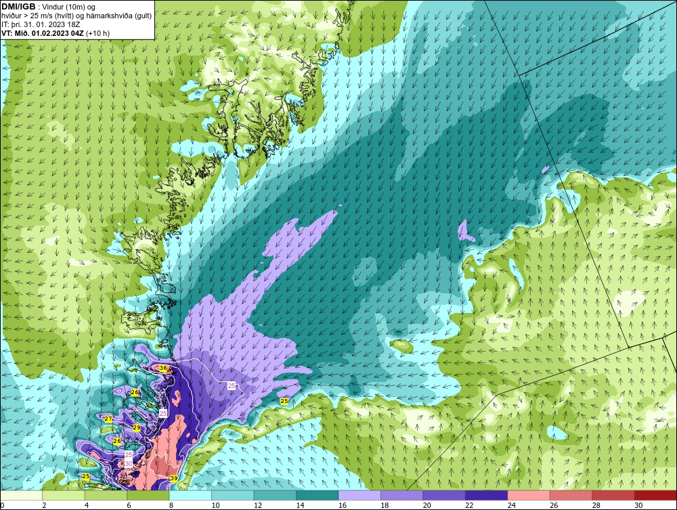Click the legend scale number '20'
677x510 pixels.
click(427, 505)
